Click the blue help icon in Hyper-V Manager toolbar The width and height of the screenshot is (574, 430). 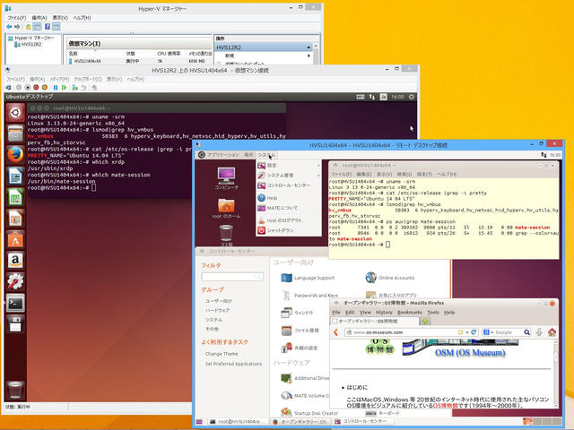pos(48,27)
